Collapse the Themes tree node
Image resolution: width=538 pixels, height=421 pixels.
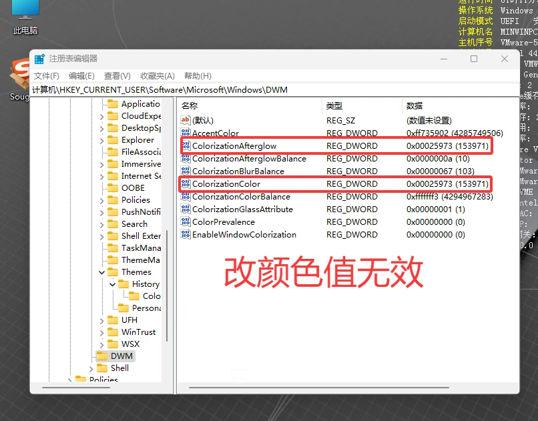tap(101, 272)
